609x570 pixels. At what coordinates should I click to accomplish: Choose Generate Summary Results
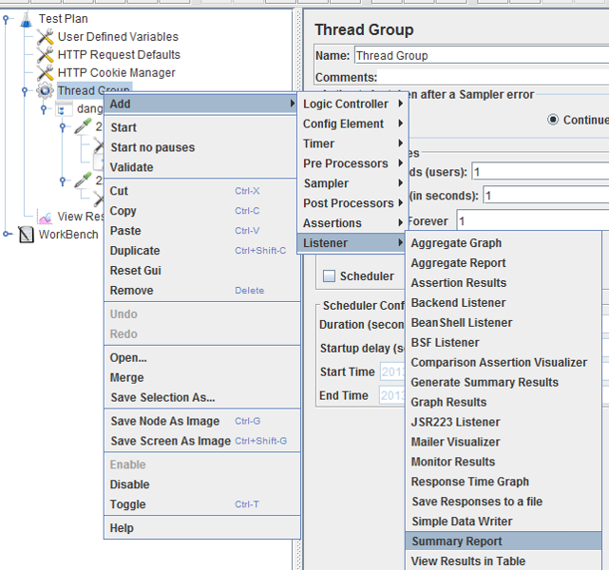point(504,382)
